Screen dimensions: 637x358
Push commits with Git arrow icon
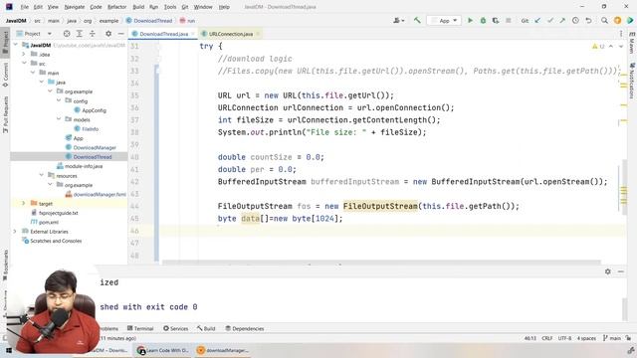click(562, 20)
